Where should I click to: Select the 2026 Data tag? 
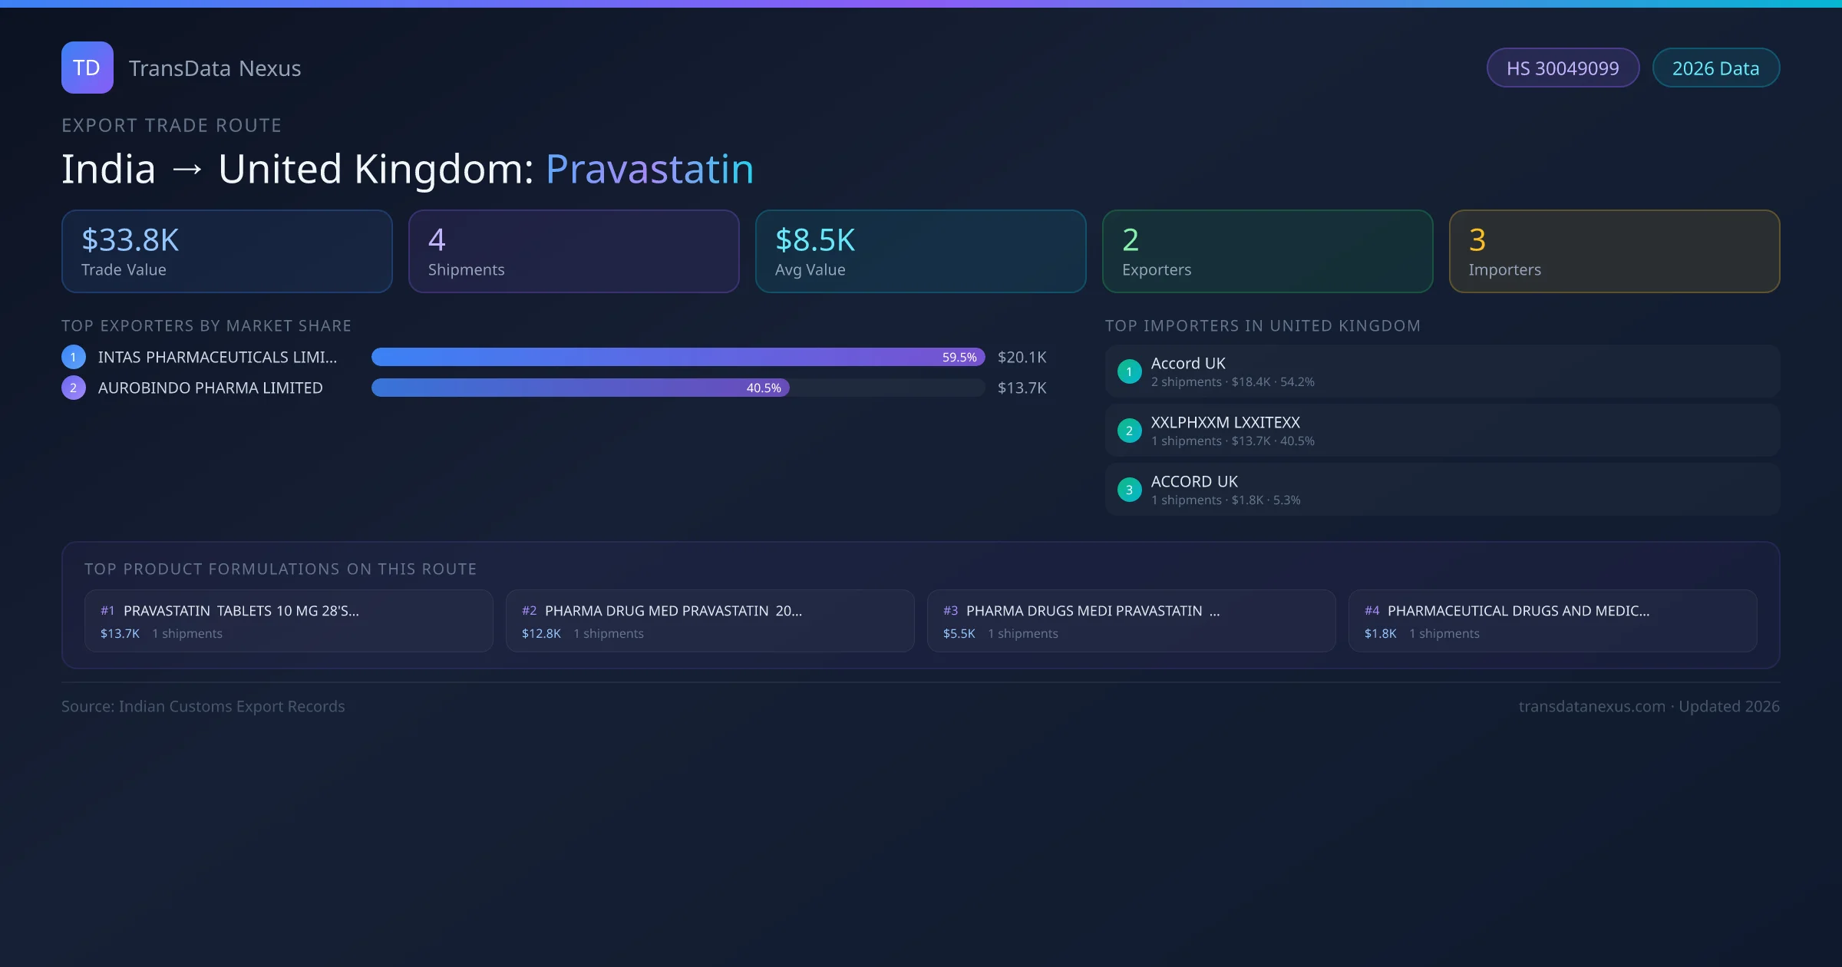pos(1715,68)
